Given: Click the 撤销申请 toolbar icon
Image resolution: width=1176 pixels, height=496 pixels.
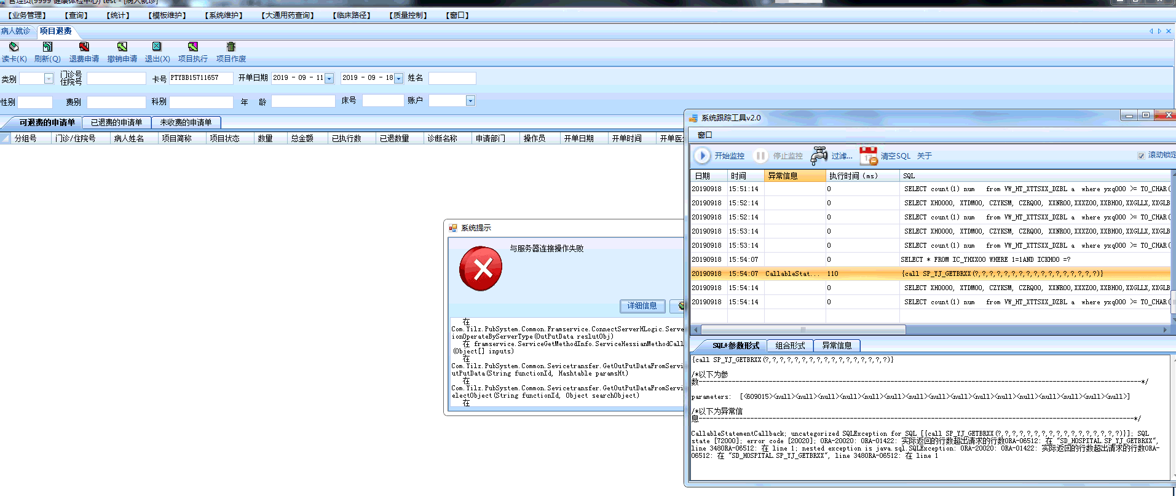Looking at the screenshot, I should [x=122, y=47].
